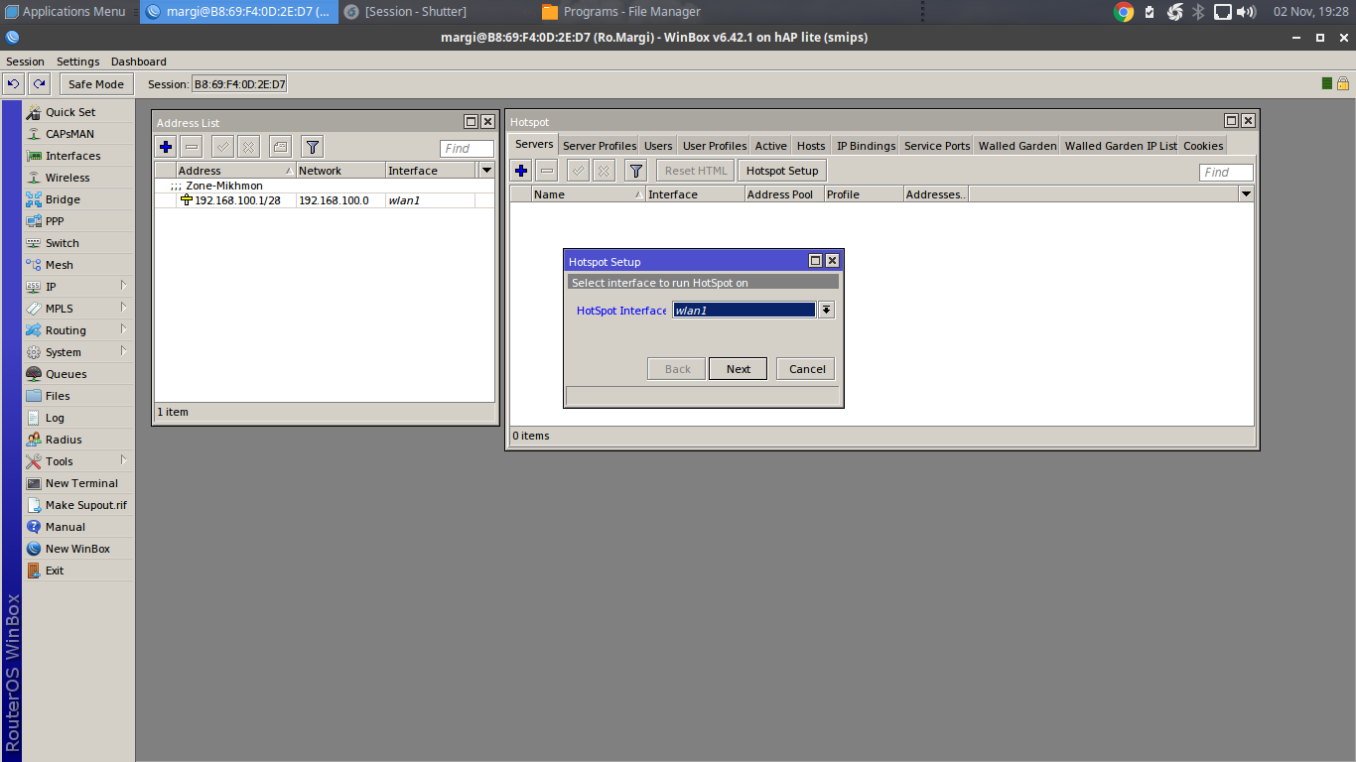The width and height of the screenshot is (1356, 762).
Task: Click Find field in Hotspot window
Action: point(1226,172)
